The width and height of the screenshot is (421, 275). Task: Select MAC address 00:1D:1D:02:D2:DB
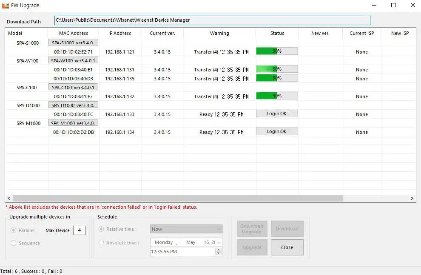[73, 132]
